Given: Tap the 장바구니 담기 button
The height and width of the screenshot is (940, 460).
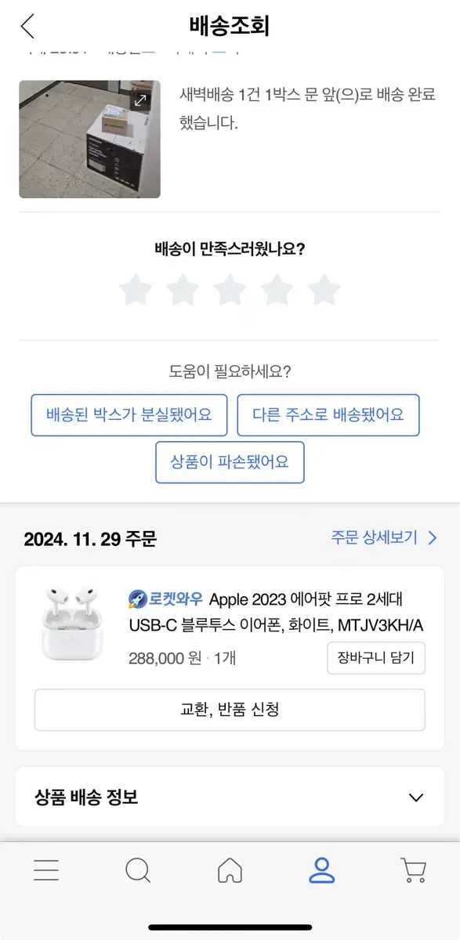Looking at the screenshot, I should click(376, 658).
